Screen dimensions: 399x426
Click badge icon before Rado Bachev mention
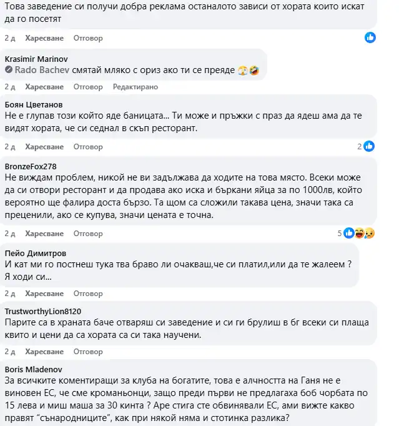9,71
